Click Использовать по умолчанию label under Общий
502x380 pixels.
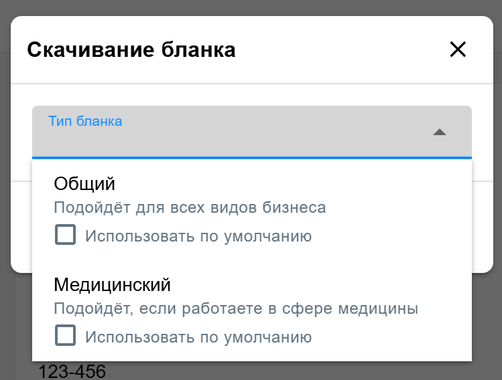[x=198, y=236]
